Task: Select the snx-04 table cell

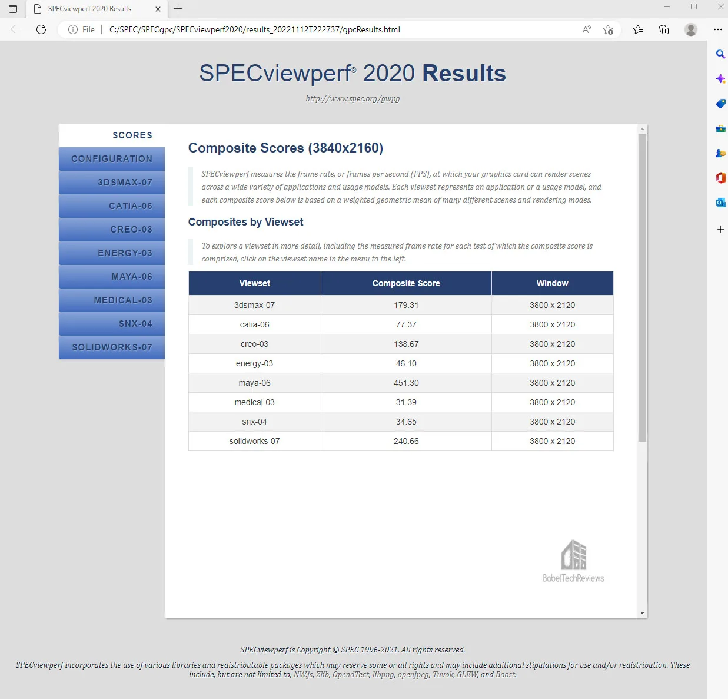Action: (255, 422)
